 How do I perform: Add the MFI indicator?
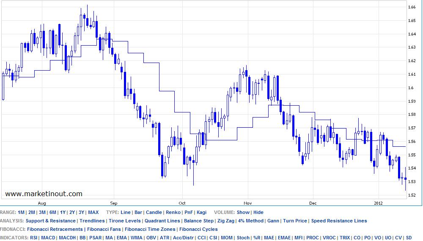point(298,238)
